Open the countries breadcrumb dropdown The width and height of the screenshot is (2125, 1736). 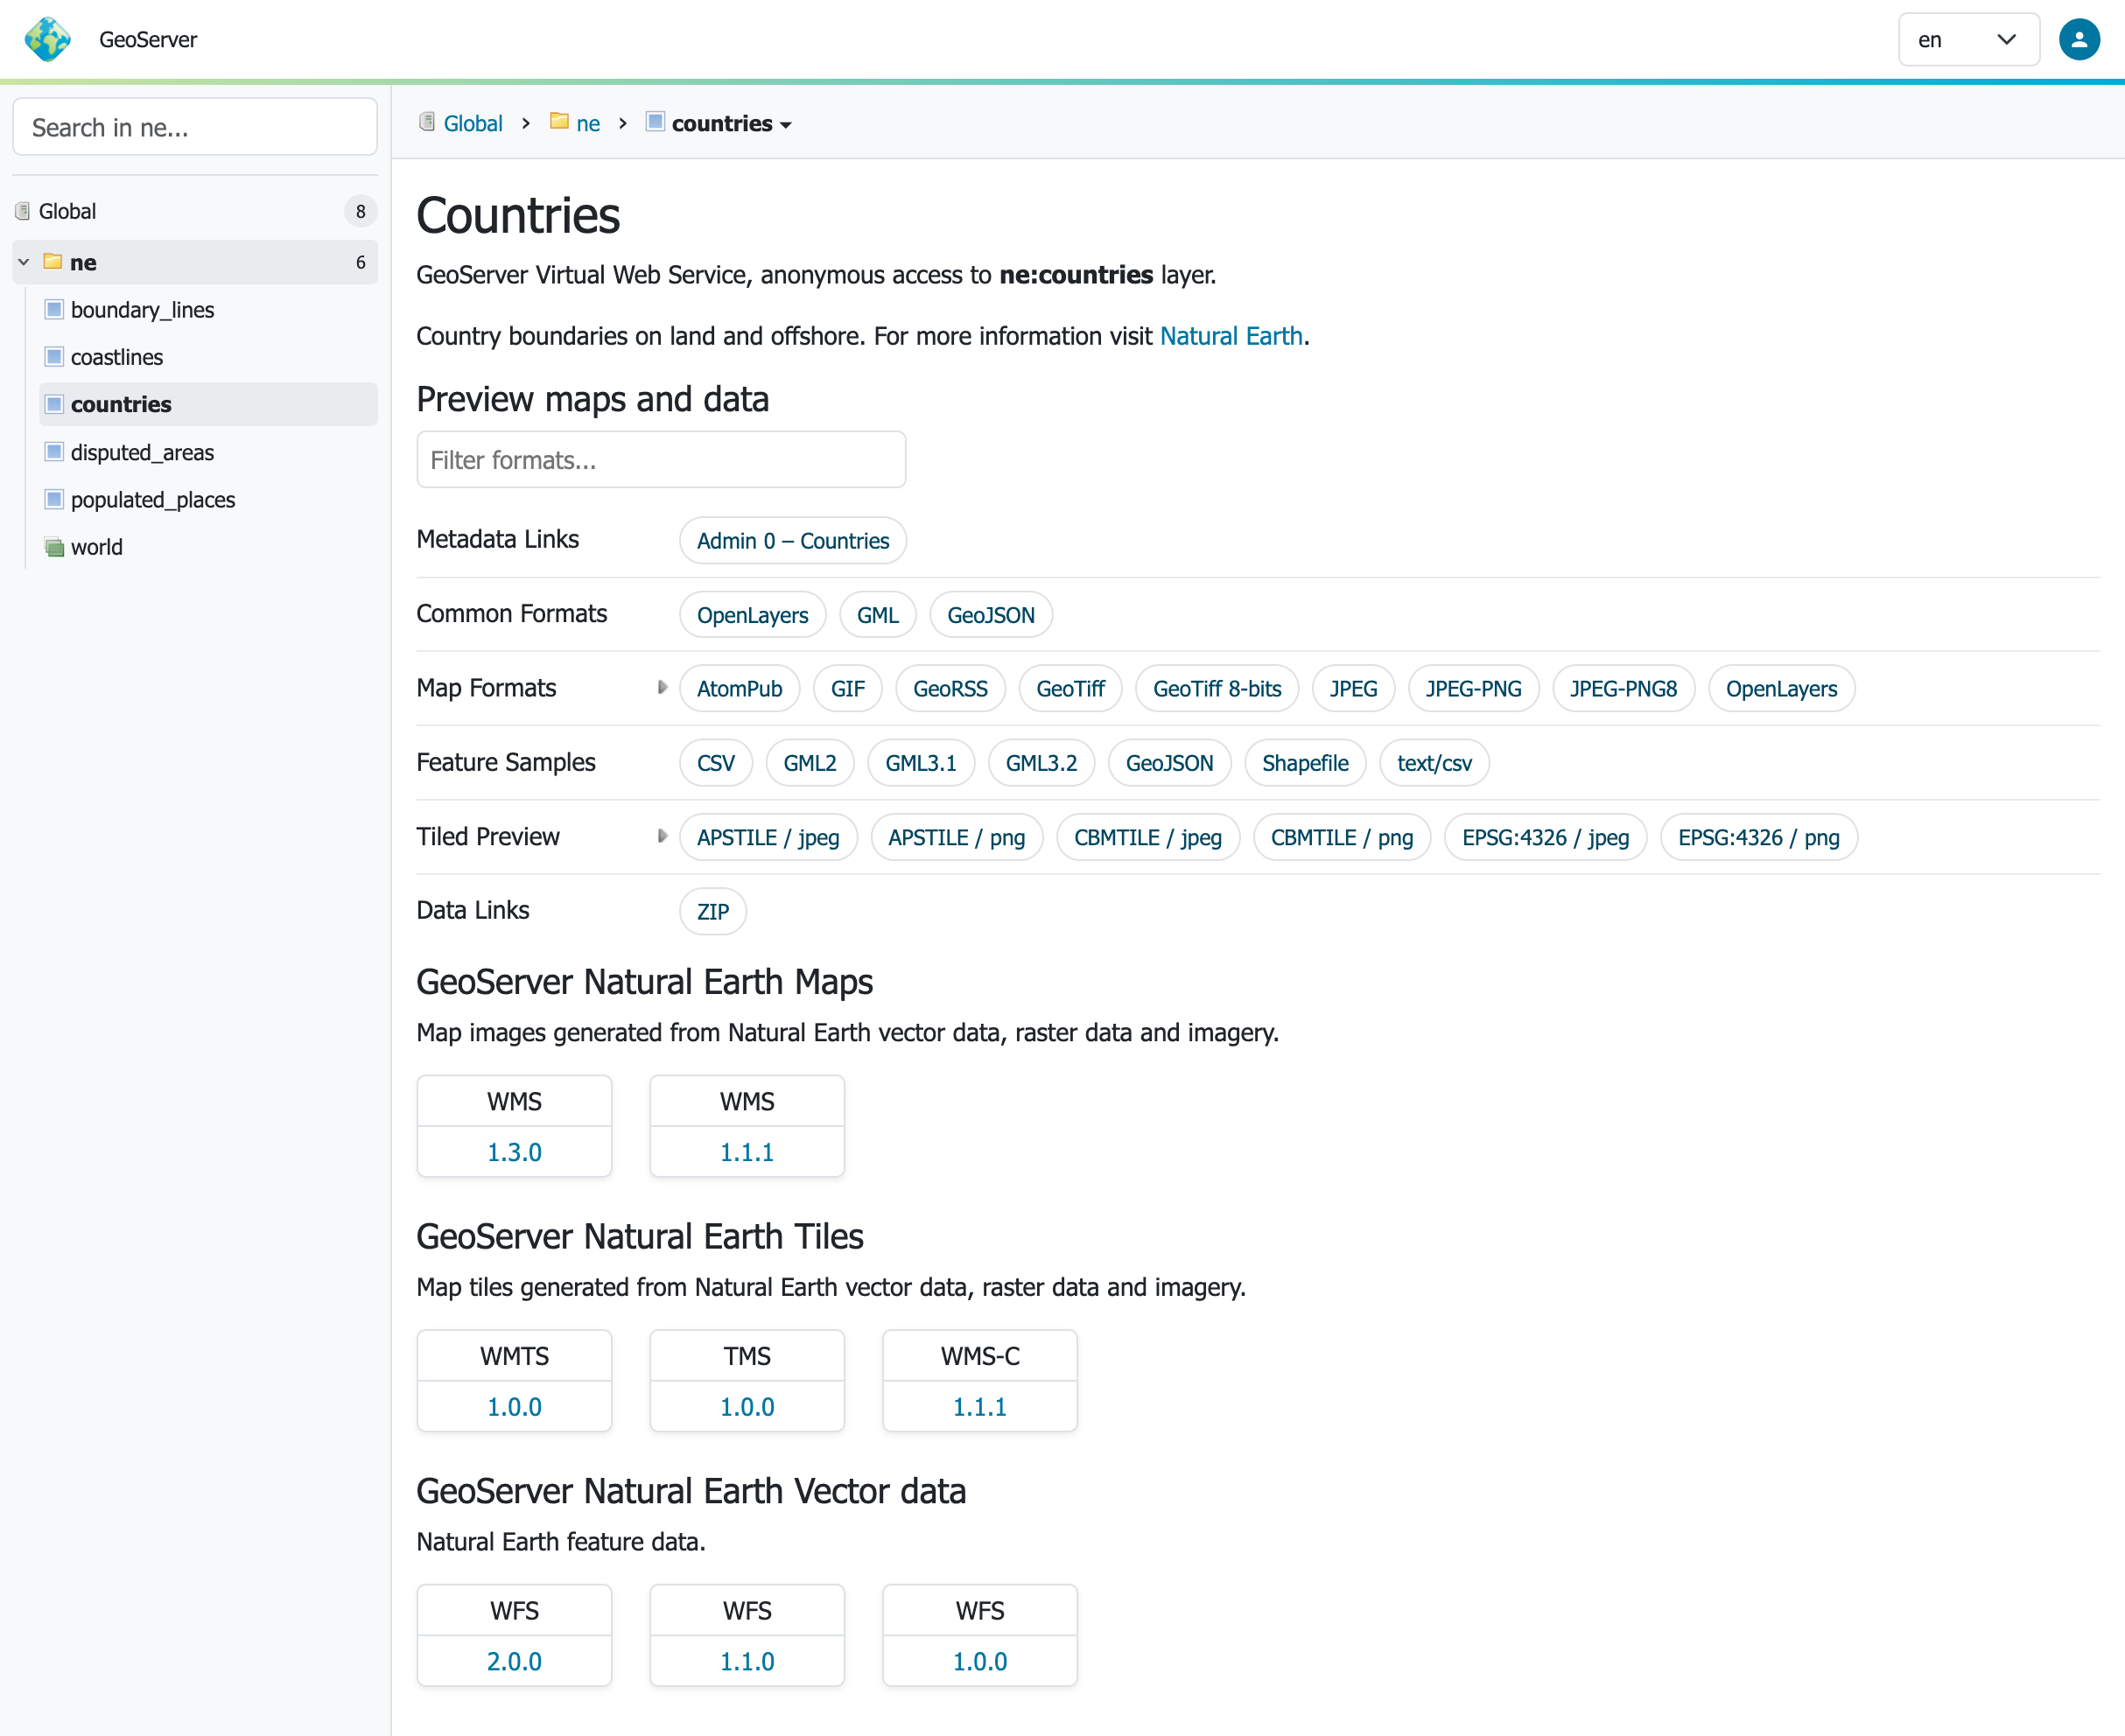[732, 123]
